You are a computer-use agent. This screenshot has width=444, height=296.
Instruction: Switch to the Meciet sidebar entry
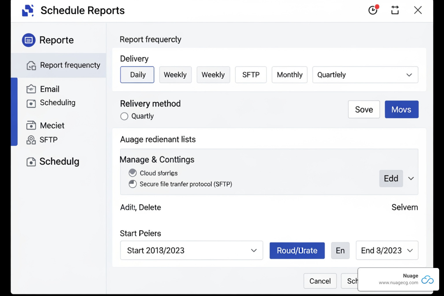pos(31,125)
